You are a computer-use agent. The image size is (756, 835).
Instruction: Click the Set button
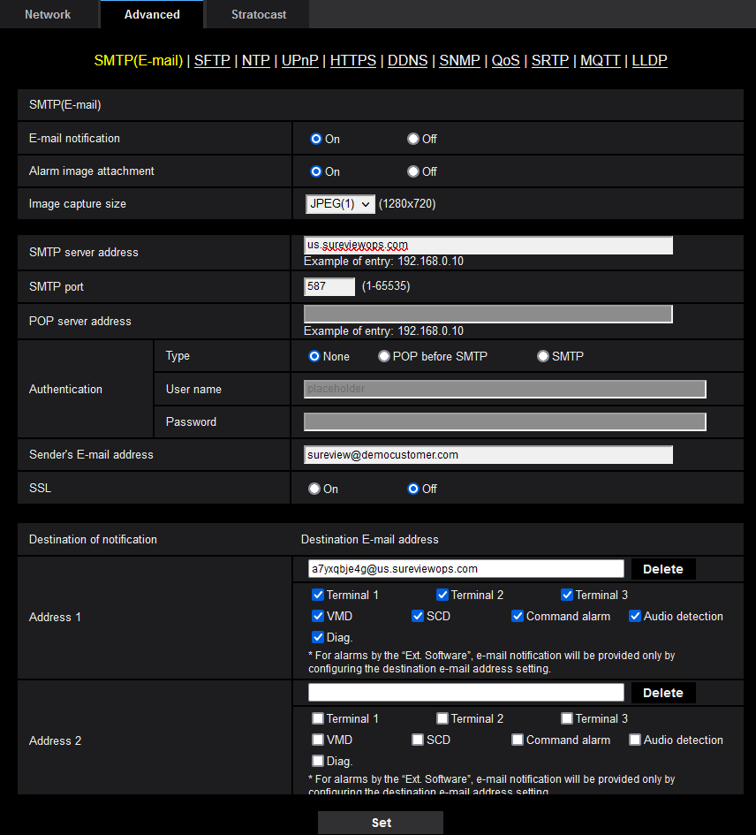(381, 823)
